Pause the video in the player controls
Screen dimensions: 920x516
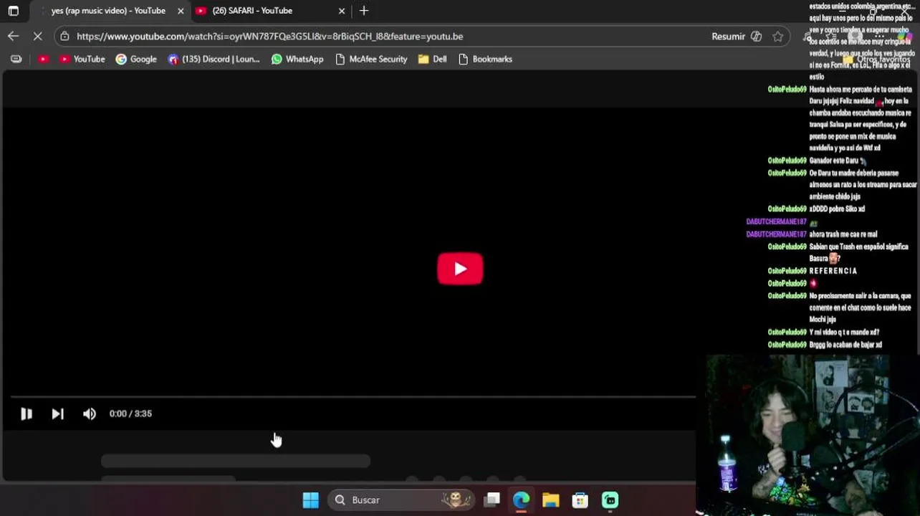coord(27,414)
